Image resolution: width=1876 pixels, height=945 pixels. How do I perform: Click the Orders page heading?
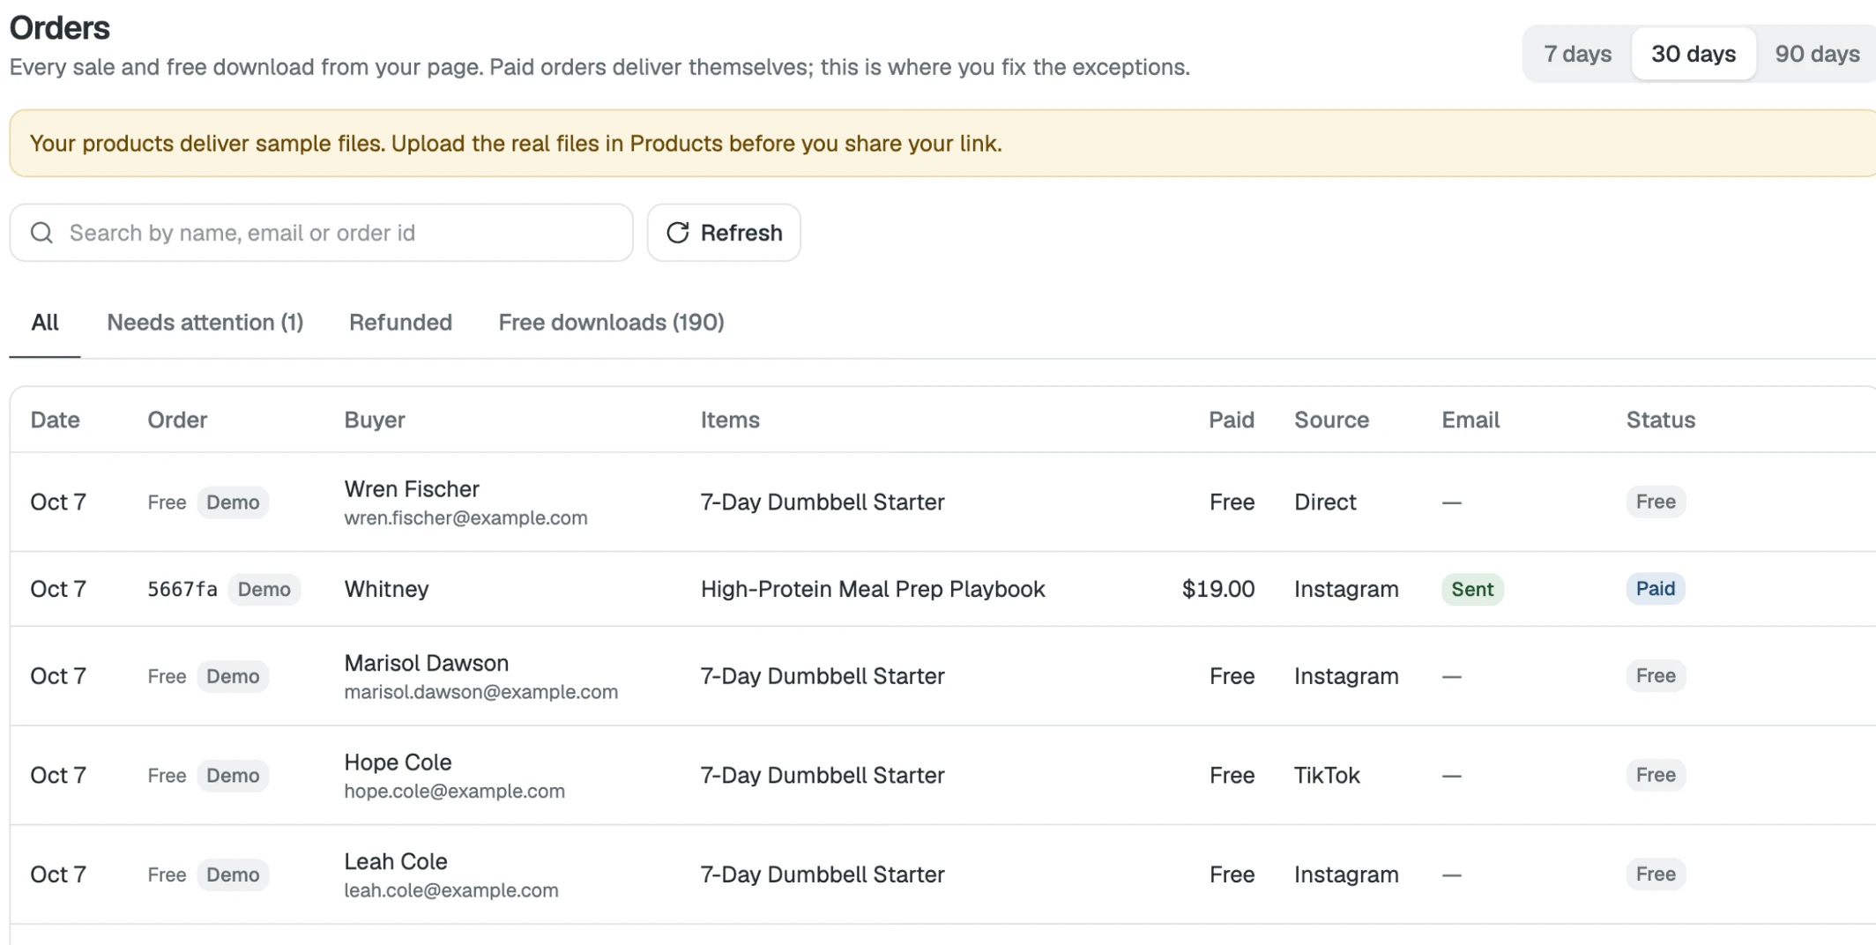(x=60, y=28)
